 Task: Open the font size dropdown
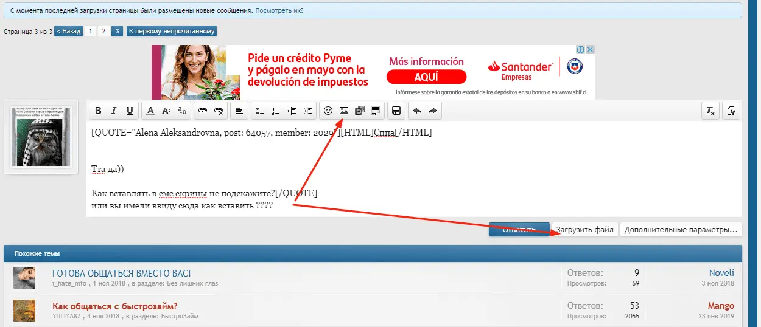click(166, 111)
